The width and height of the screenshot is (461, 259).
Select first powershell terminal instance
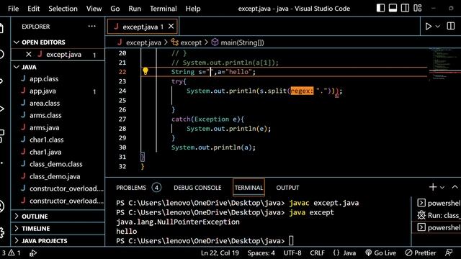(x=439, y=203)
